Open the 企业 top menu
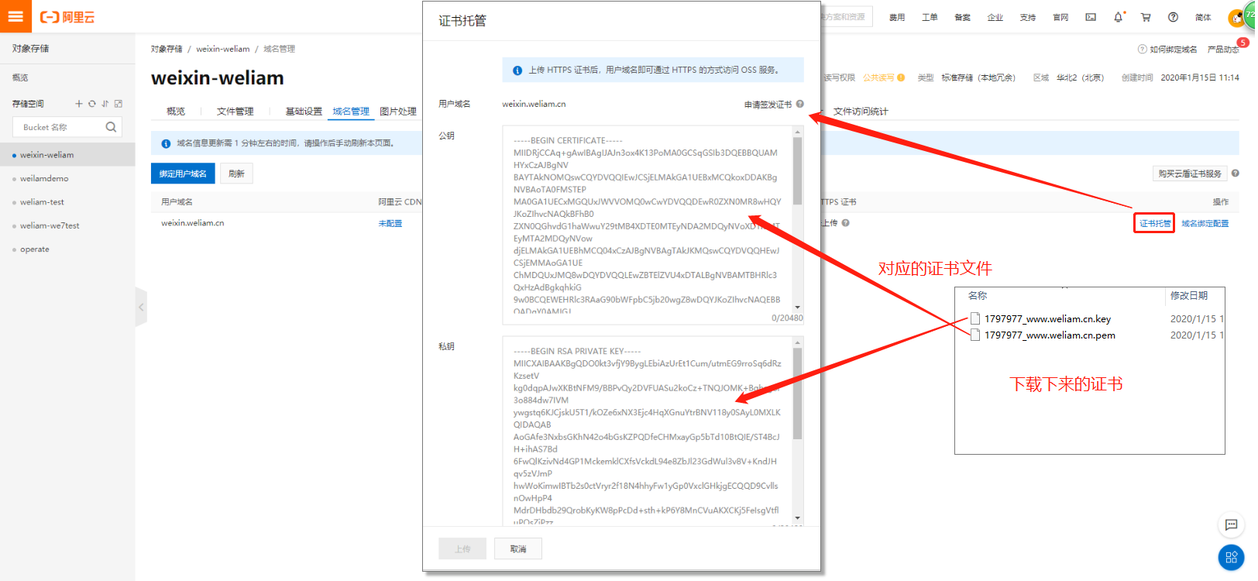The height and width of the screenshot is (581, 1258). coord(995,17)
